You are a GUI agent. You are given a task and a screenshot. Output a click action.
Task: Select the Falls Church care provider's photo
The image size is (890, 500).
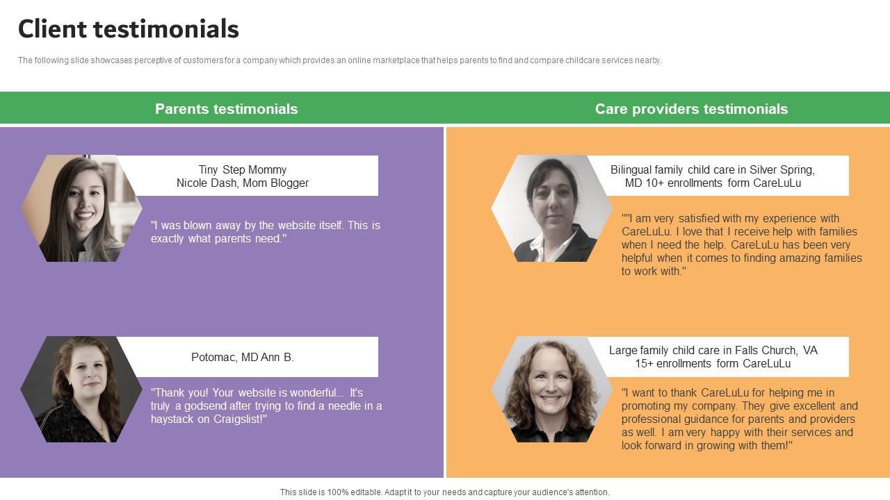click(x=551, y=390)
